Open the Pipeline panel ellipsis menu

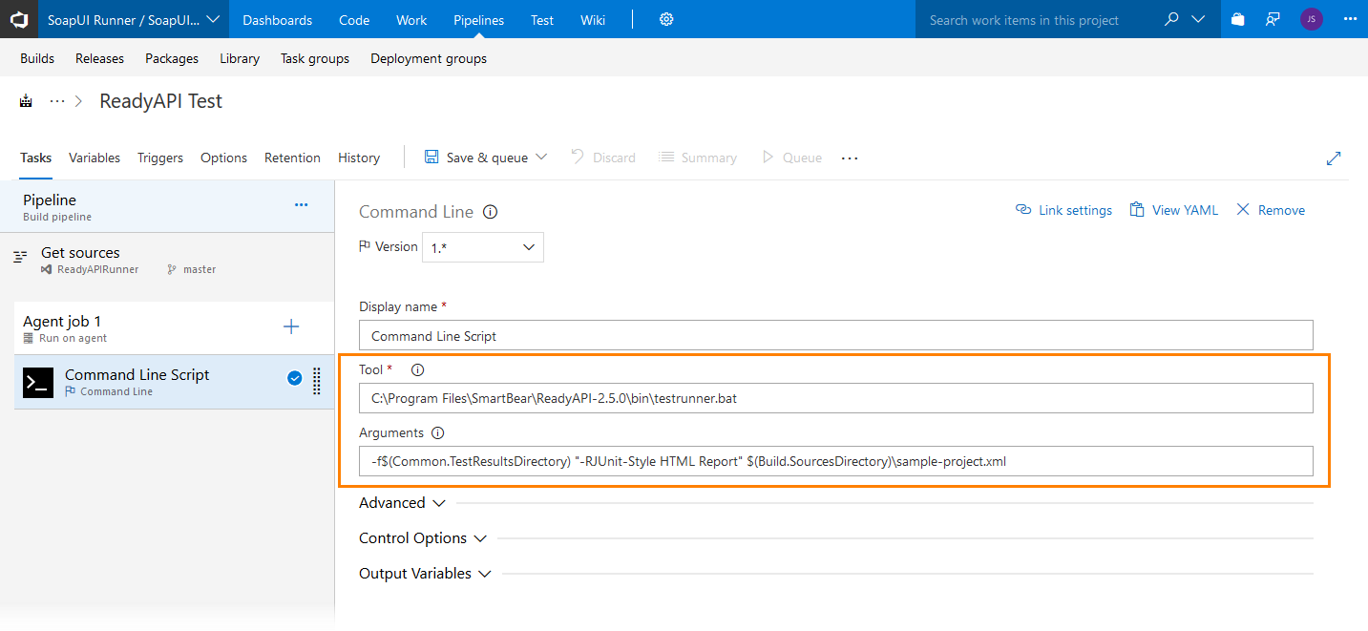[301, 205]
